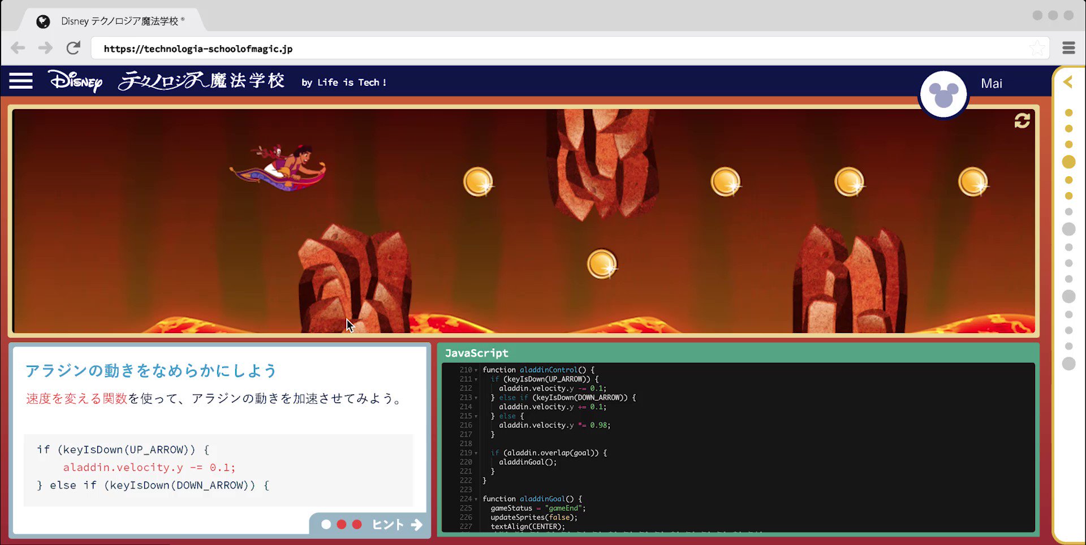Go forward using the browser forward arrow

tap(45, 48)
